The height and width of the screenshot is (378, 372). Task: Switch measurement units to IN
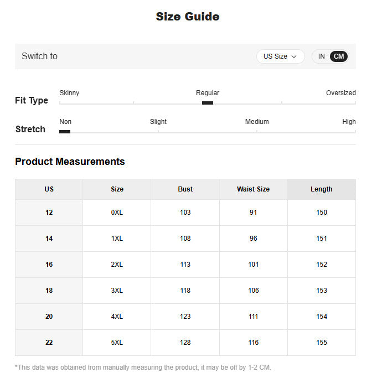pyautogui.click(x=321, y=56)
